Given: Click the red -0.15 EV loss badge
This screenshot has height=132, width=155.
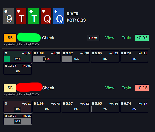Looking at the screenshot, I should click(x=142, y=88).
